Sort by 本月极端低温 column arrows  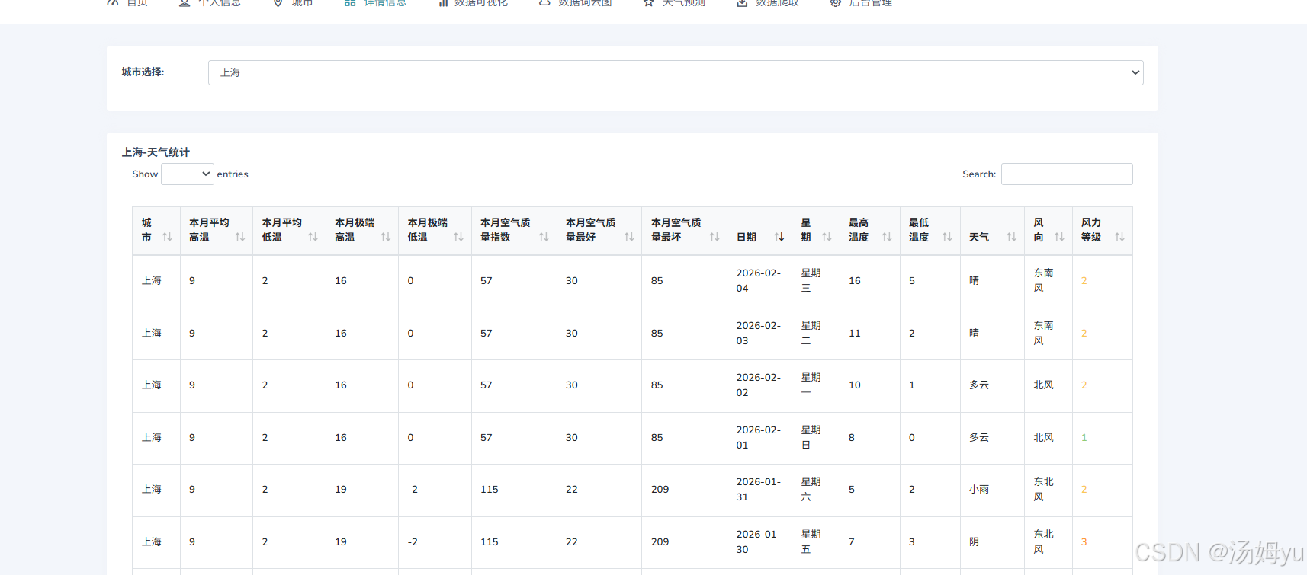coord(458,237)
